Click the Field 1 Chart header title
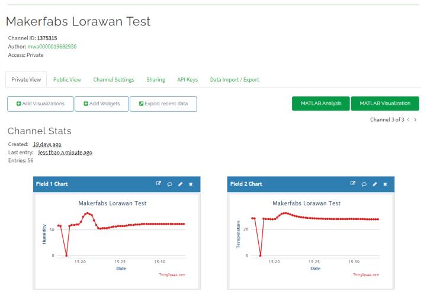440x301 pixels. click(52, 184)
